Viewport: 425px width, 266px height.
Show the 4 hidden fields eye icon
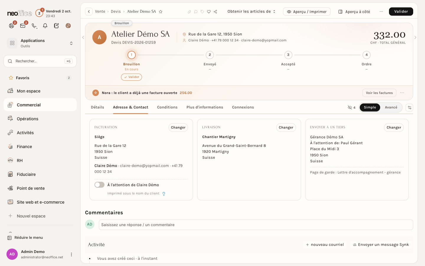click(x=352, y=108)
